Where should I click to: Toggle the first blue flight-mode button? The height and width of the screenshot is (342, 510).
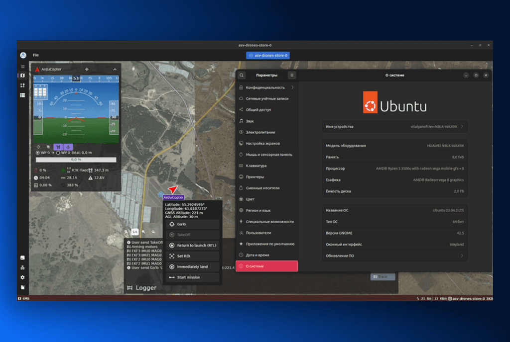point(58,147)
